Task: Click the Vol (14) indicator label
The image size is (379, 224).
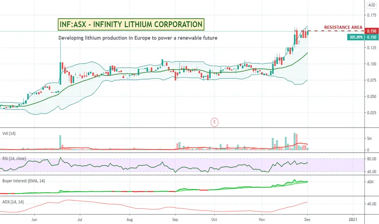Action: (9, 134)
